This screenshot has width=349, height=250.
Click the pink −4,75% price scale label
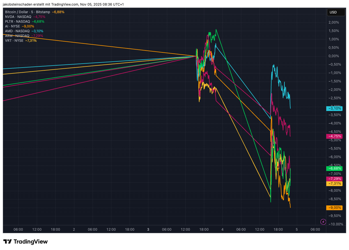coord(334,136)
